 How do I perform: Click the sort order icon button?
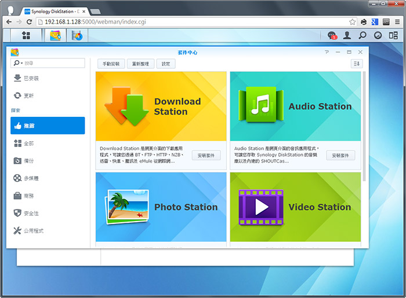[x=357, y=64]
